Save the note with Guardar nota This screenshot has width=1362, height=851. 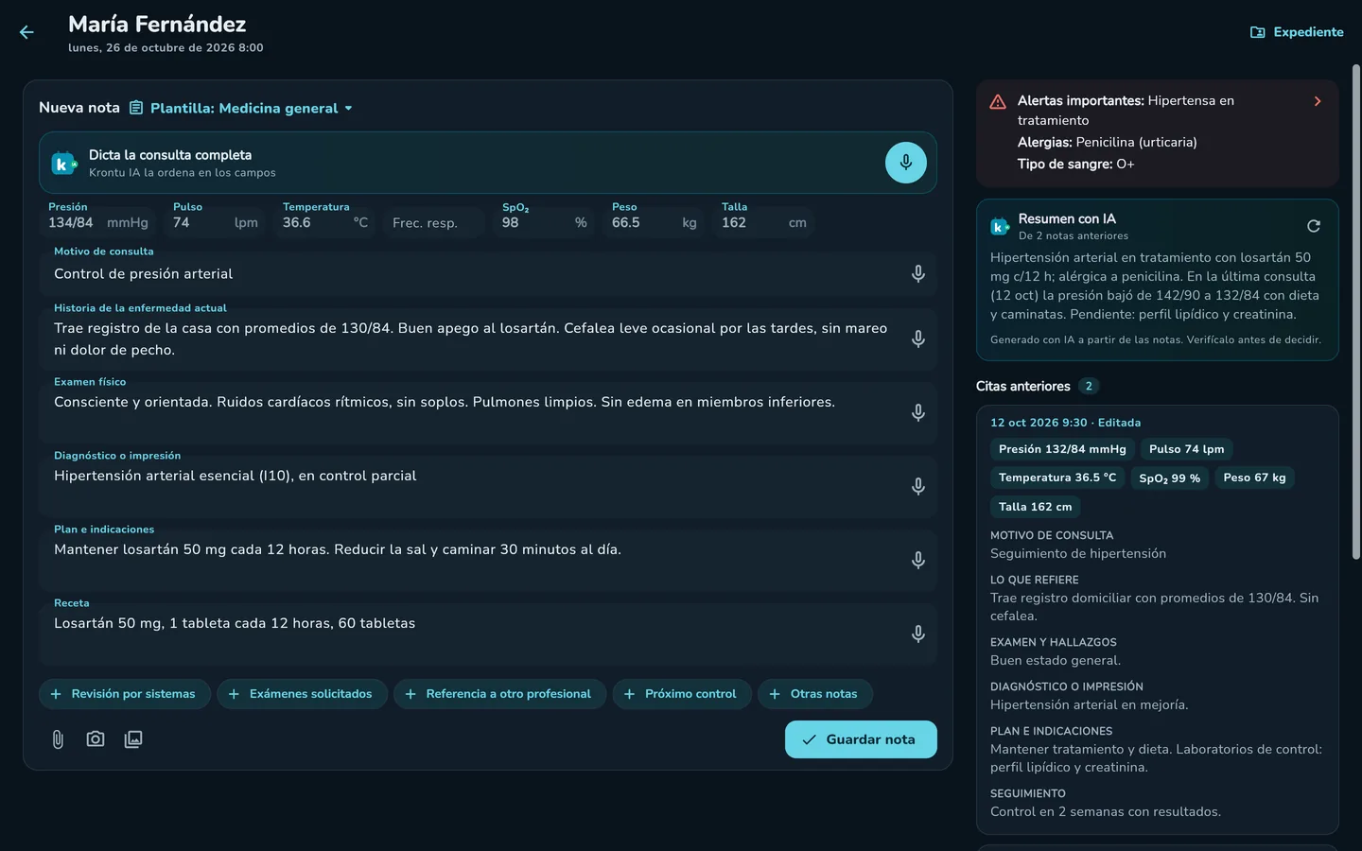861,739
